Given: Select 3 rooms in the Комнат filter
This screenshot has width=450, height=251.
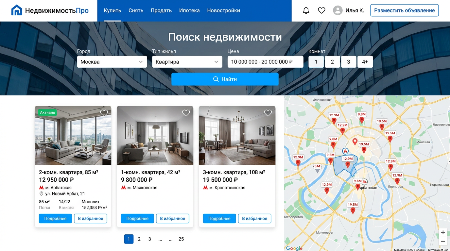Looking at the screenshot, I should click(x=349, y=62).
